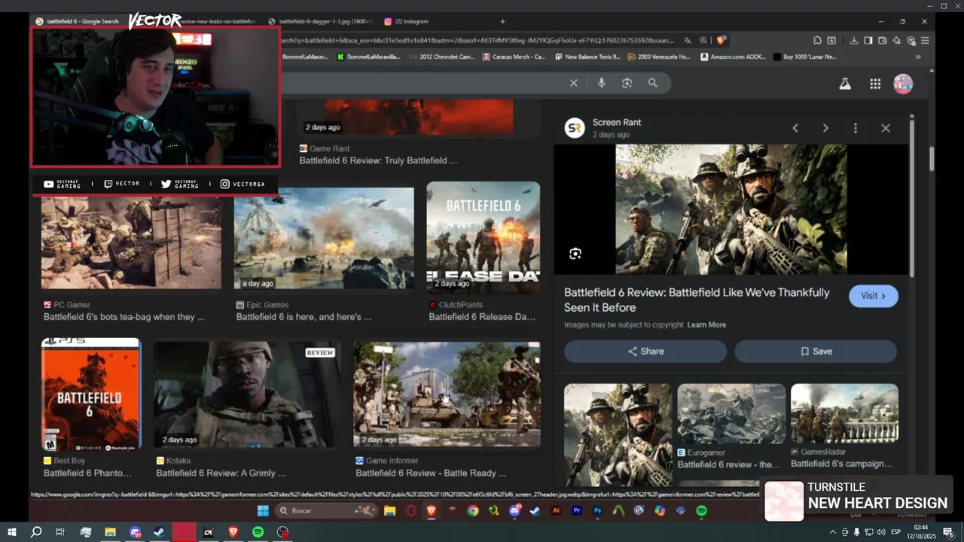
Task: Open Spotify on outer taskbar
Action: [x=258, y=532]
